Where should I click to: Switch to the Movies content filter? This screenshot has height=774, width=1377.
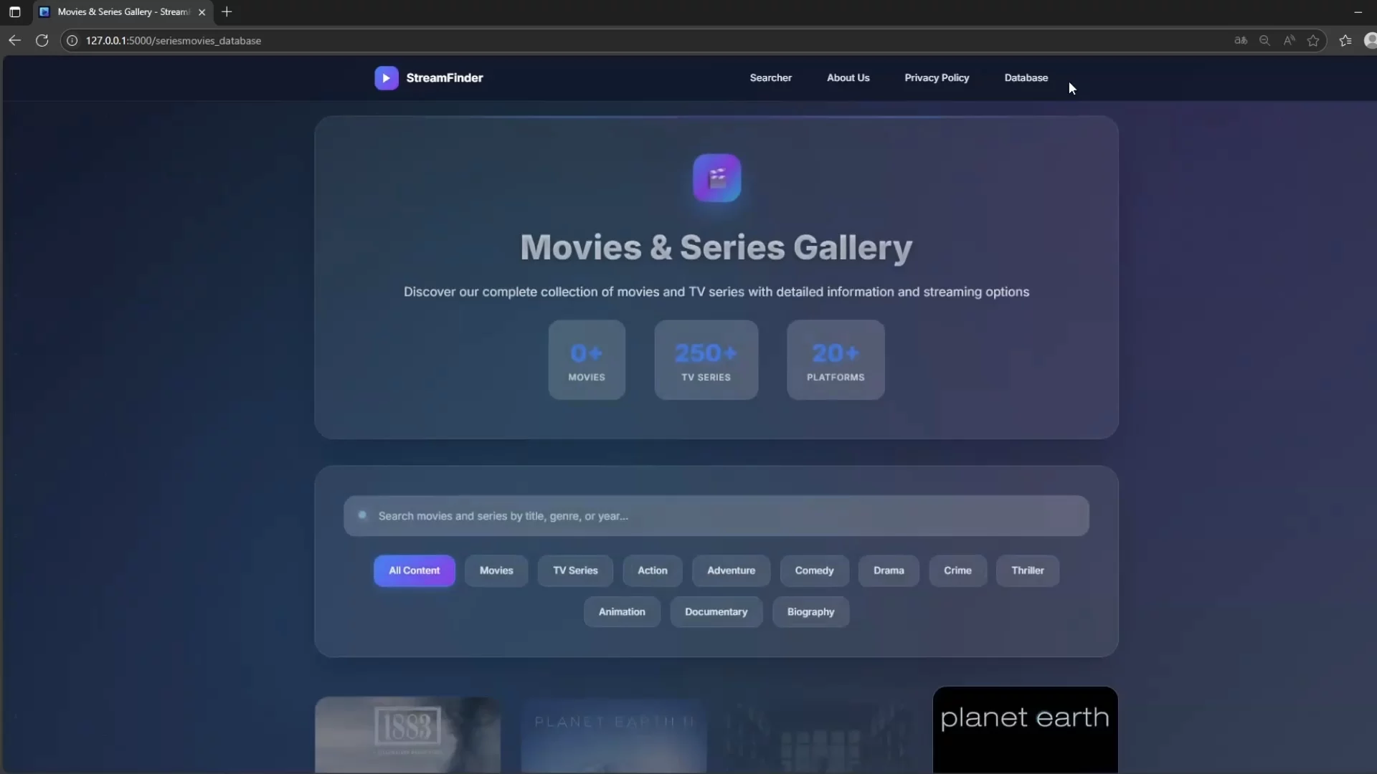pyautogui.click(x=496, y=570)
